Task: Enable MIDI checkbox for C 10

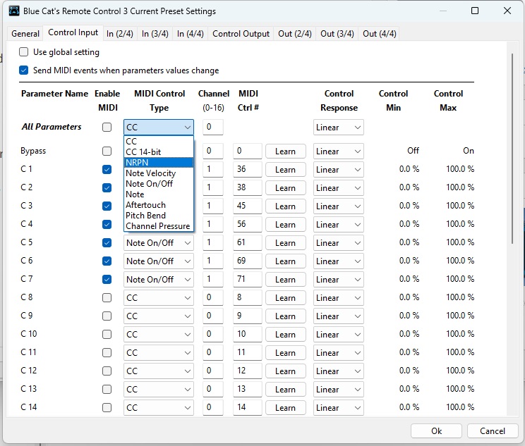Action: [107, 335]
